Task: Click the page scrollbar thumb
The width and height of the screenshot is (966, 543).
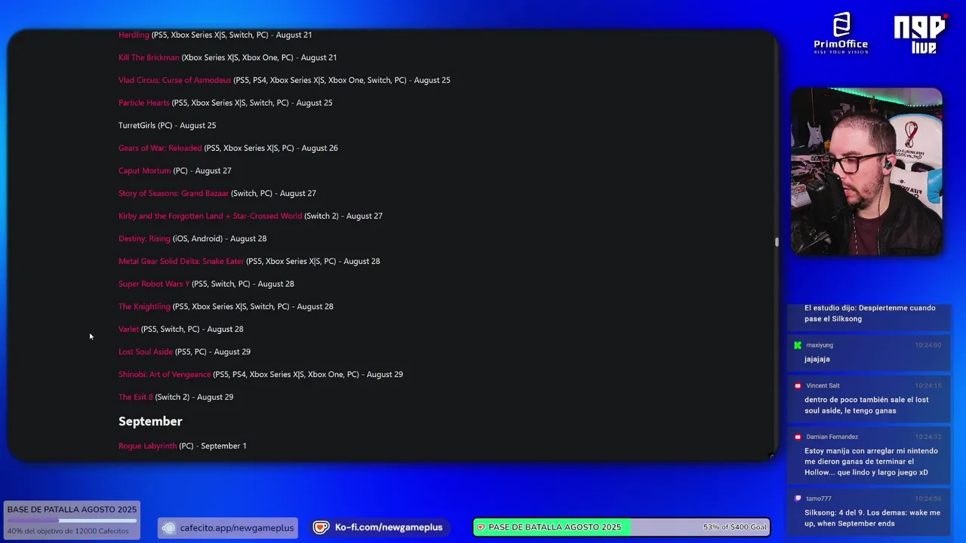Action: pos(777,242)
